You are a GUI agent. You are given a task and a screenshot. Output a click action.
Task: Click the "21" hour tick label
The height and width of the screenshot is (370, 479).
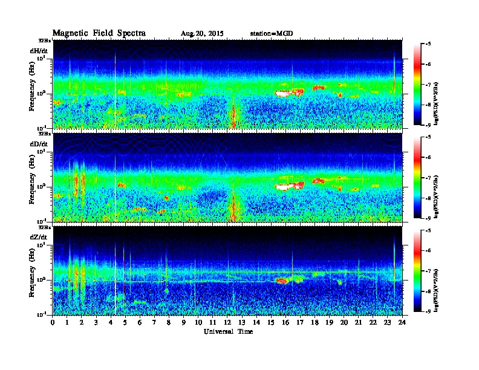point(359,323)
